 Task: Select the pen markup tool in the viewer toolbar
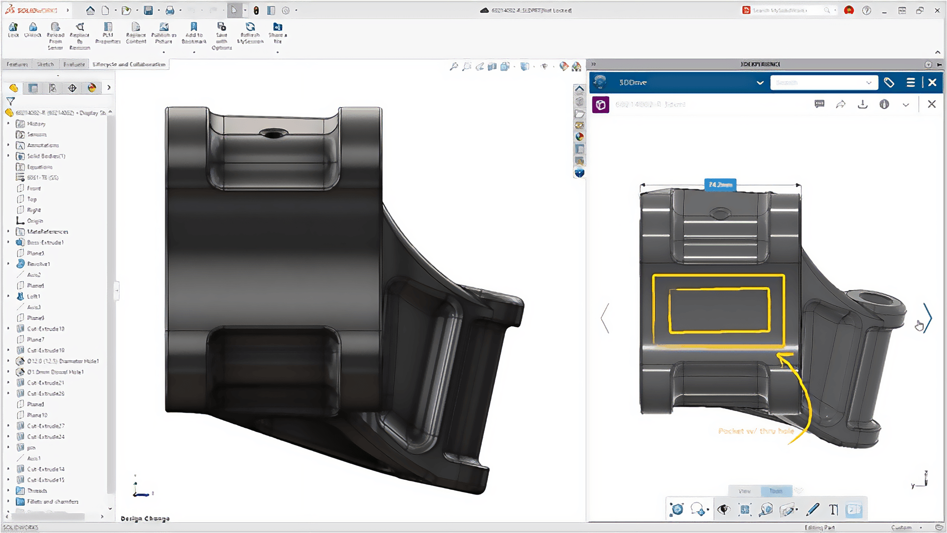click(812, 509)
